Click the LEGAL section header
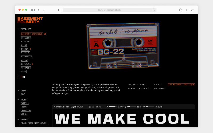 point(23,90)
